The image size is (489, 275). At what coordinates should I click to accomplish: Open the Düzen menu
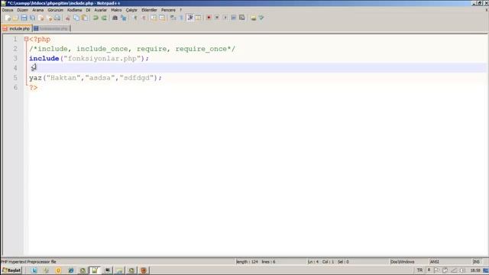click(22, 10)
